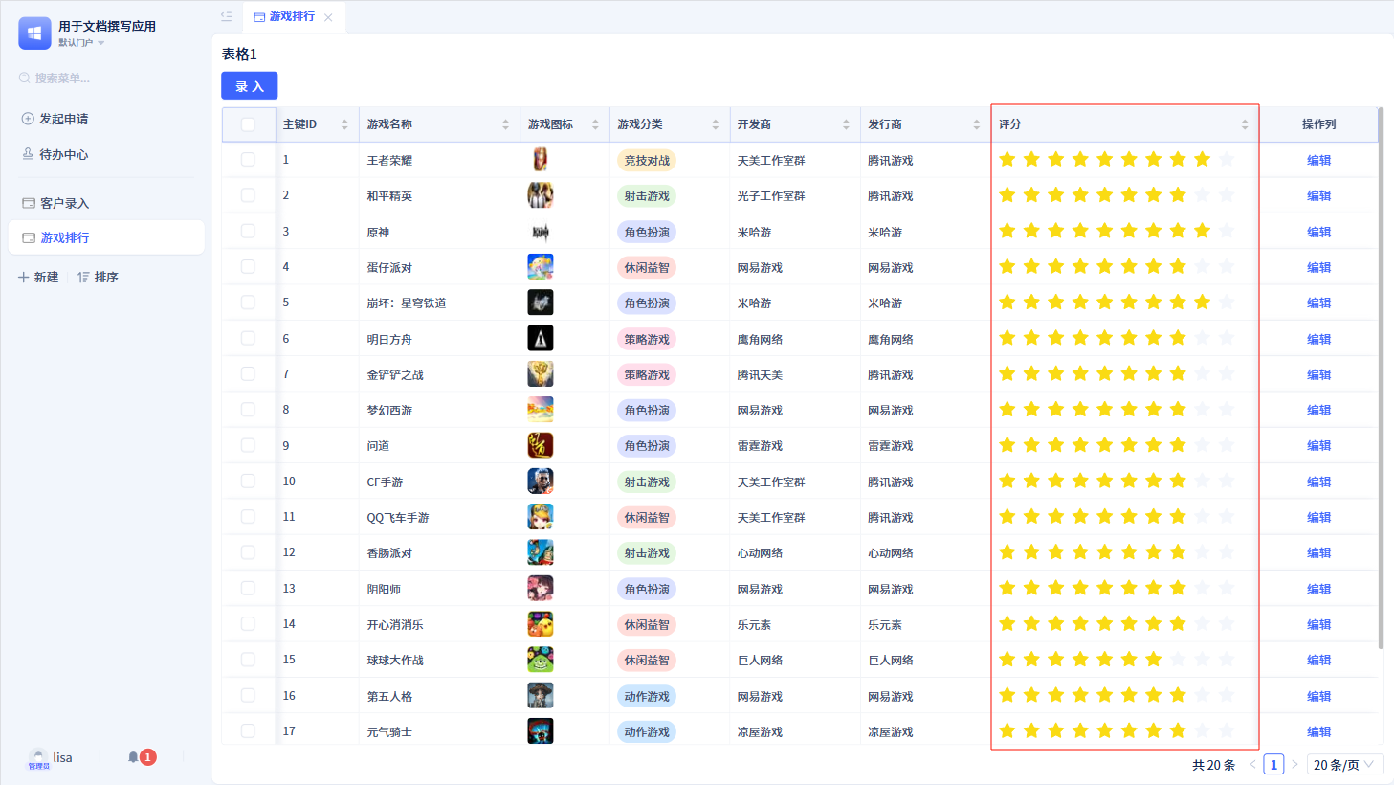Click the 和平精英 game icon thumbnail

tap(541, 195)
